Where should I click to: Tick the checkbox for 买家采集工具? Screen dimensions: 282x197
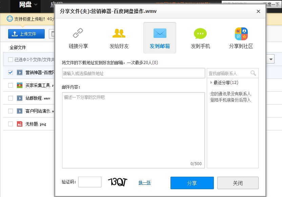(x=11, y=85)
